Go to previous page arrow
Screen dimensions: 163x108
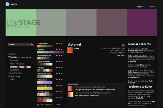pos(54,105)
